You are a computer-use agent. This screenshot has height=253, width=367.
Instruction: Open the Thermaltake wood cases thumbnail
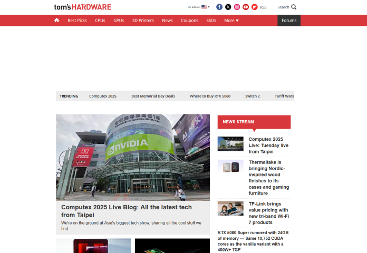pyautogui.click(x=230, y=166)
